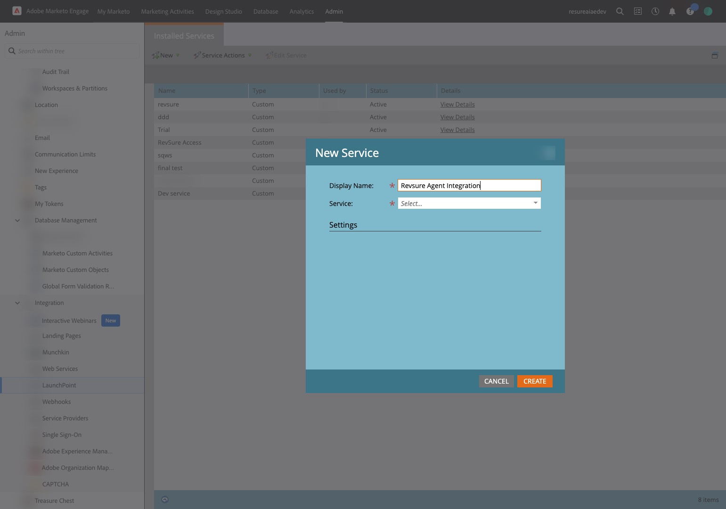
Task: Select Location in tree
Action: pyautogui.click(x=46, y=105)
